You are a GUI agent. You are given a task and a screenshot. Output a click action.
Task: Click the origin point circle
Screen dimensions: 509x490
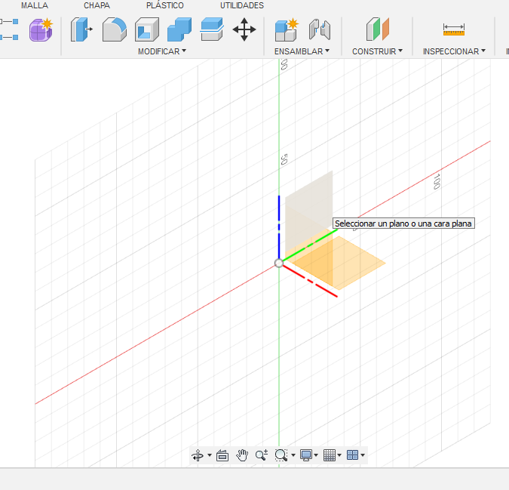pos(279,263)
